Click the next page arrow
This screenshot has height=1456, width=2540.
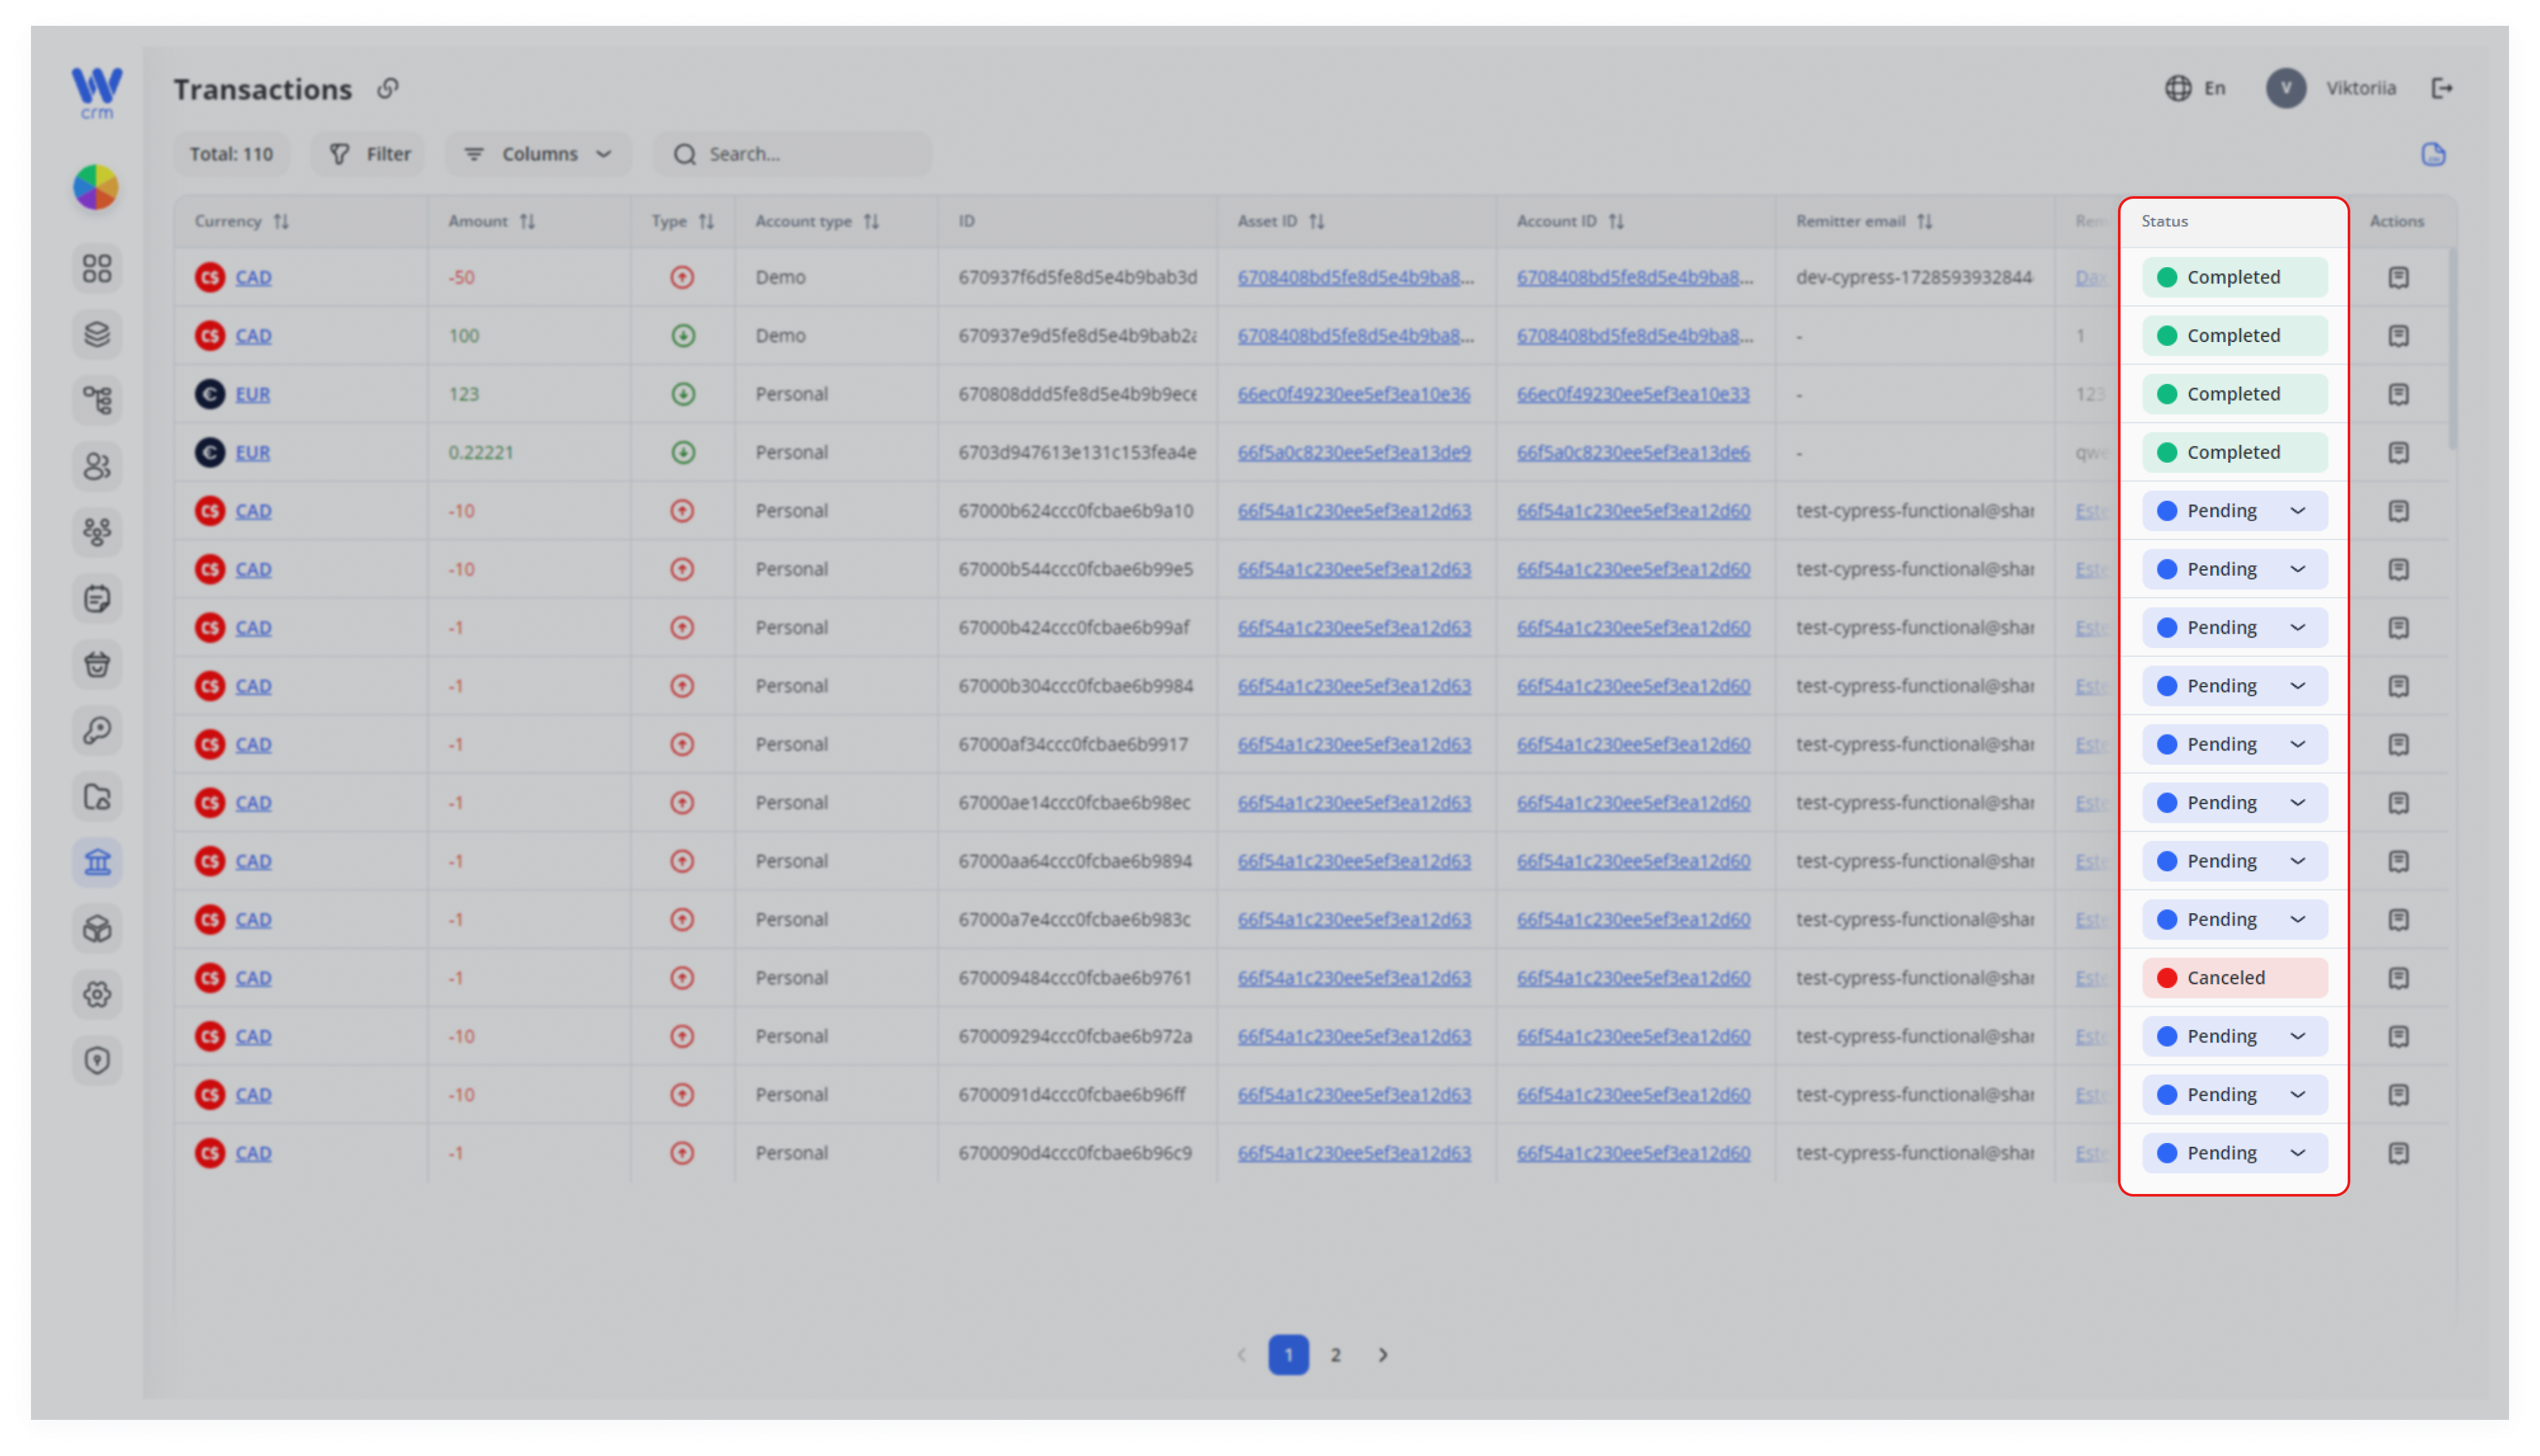coord(1384,1355)
